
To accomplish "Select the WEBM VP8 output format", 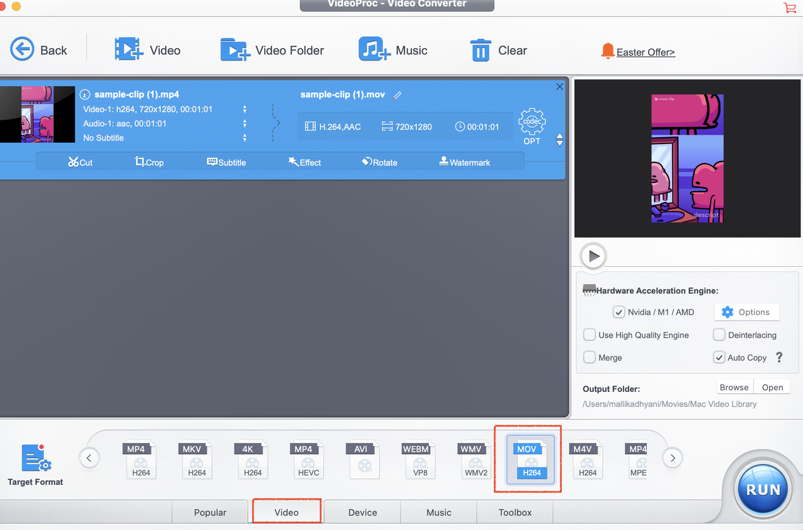I will [x=420, y=459].
